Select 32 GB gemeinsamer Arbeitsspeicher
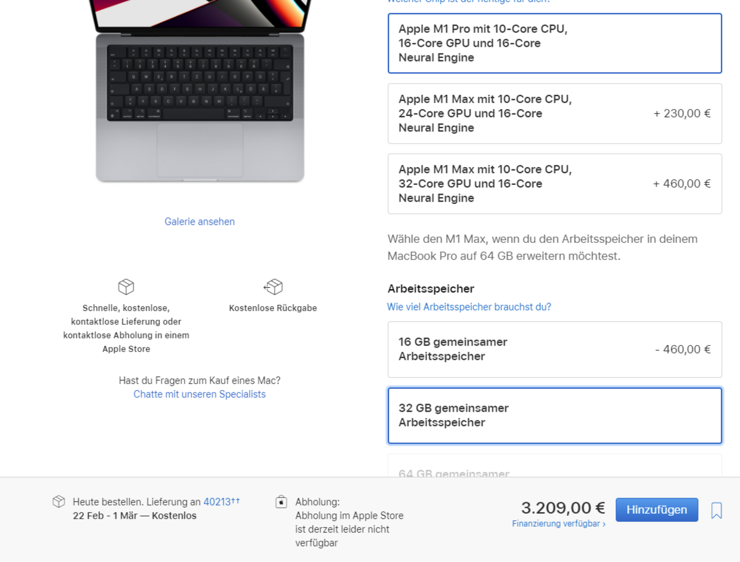The height and width of the screenshot is (562, 740). pos(554,415)
